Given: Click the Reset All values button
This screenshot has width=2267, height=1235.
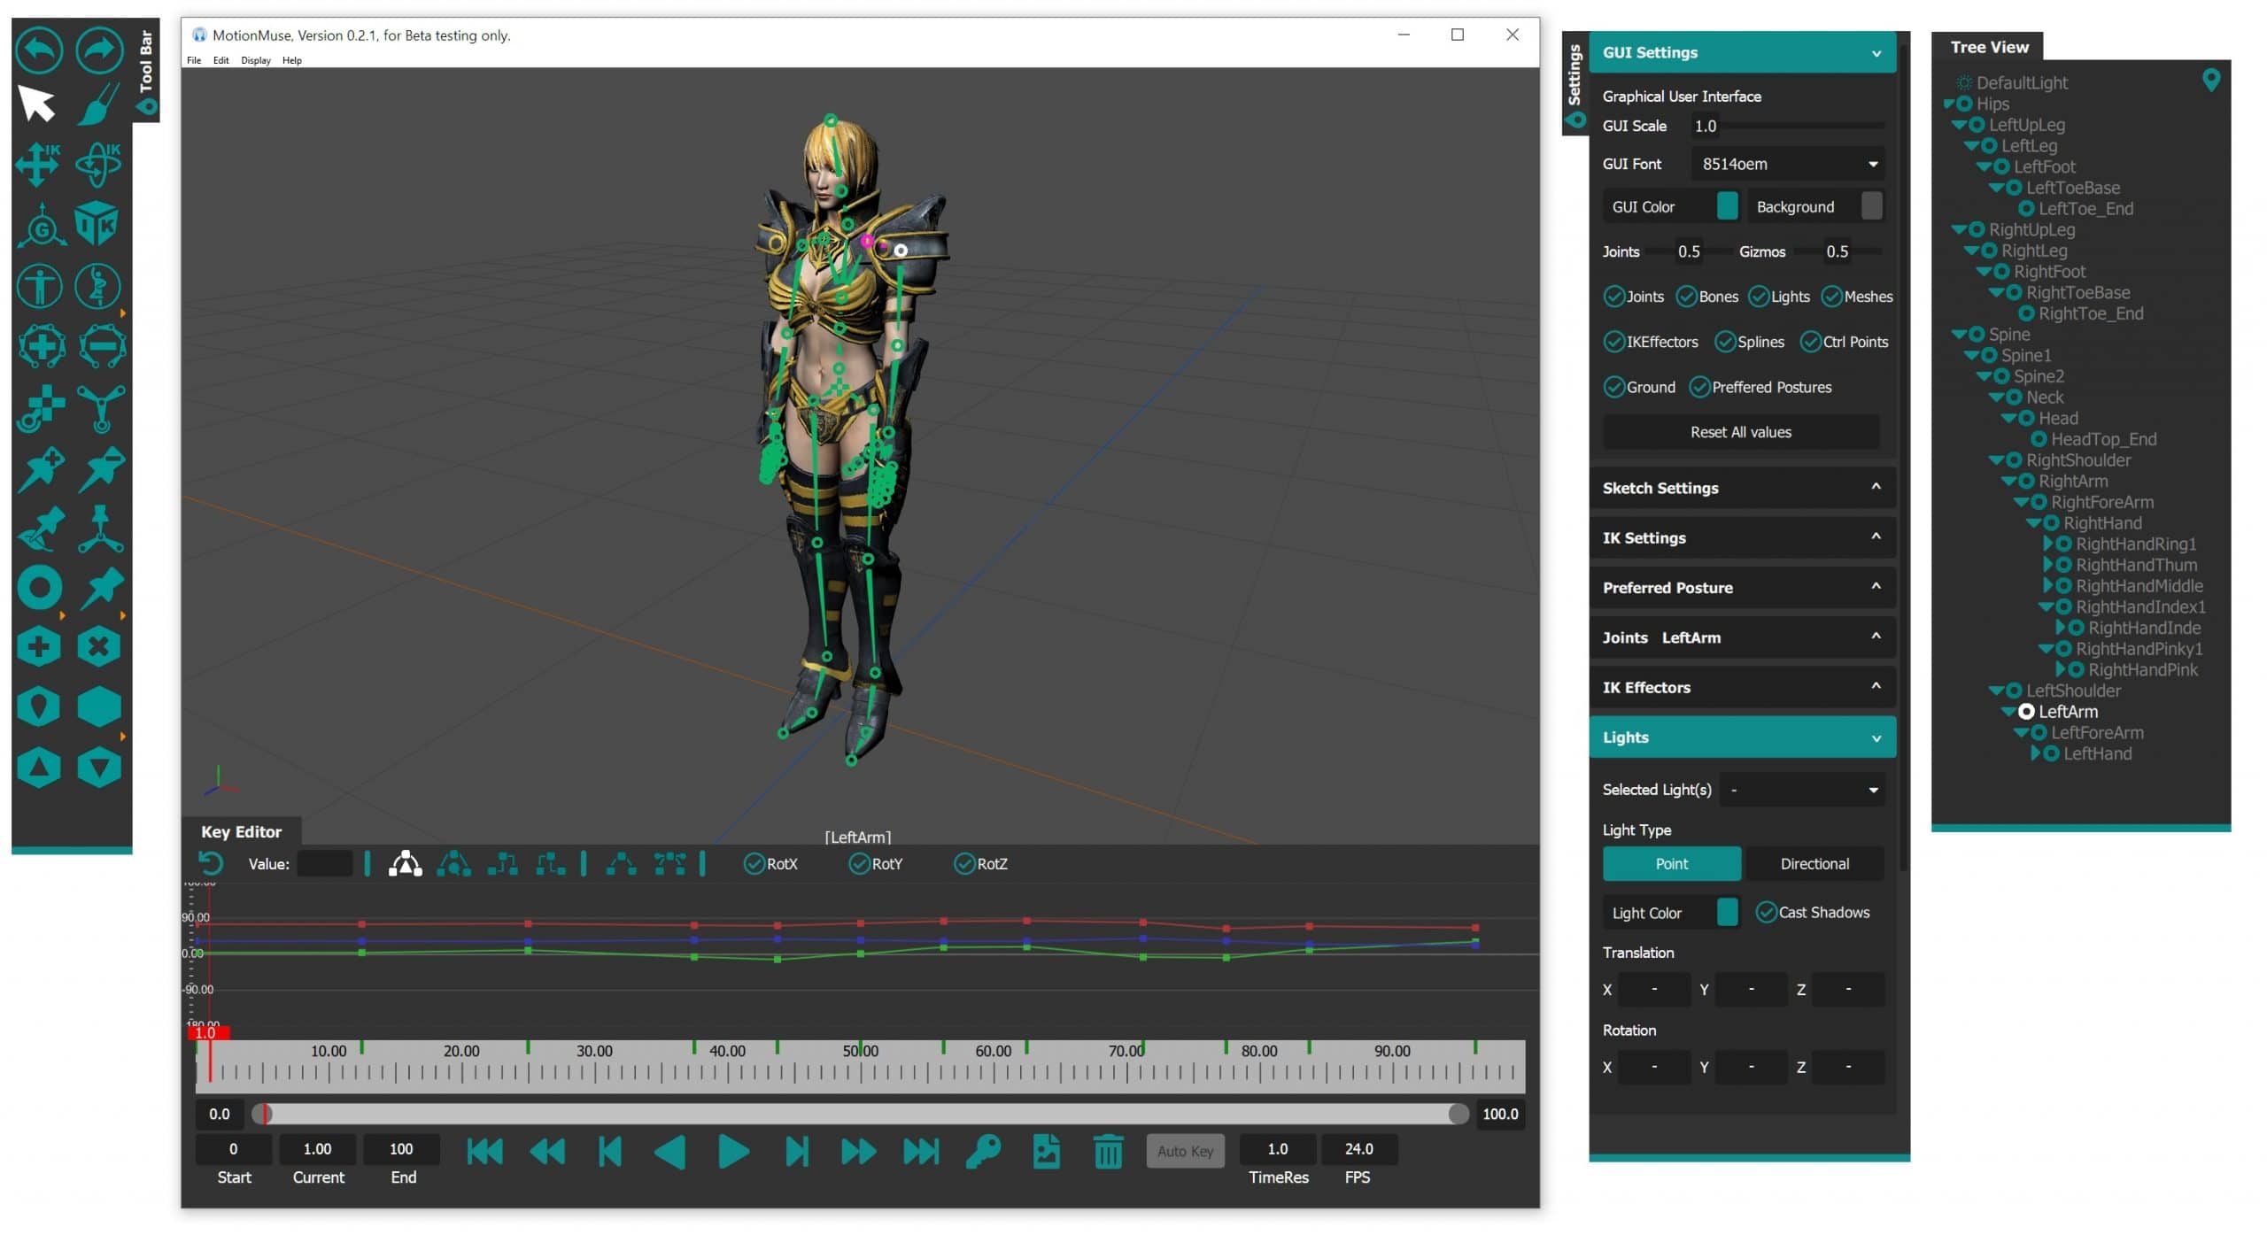Looking at the screenshot, I should (x=1740, y=432).
